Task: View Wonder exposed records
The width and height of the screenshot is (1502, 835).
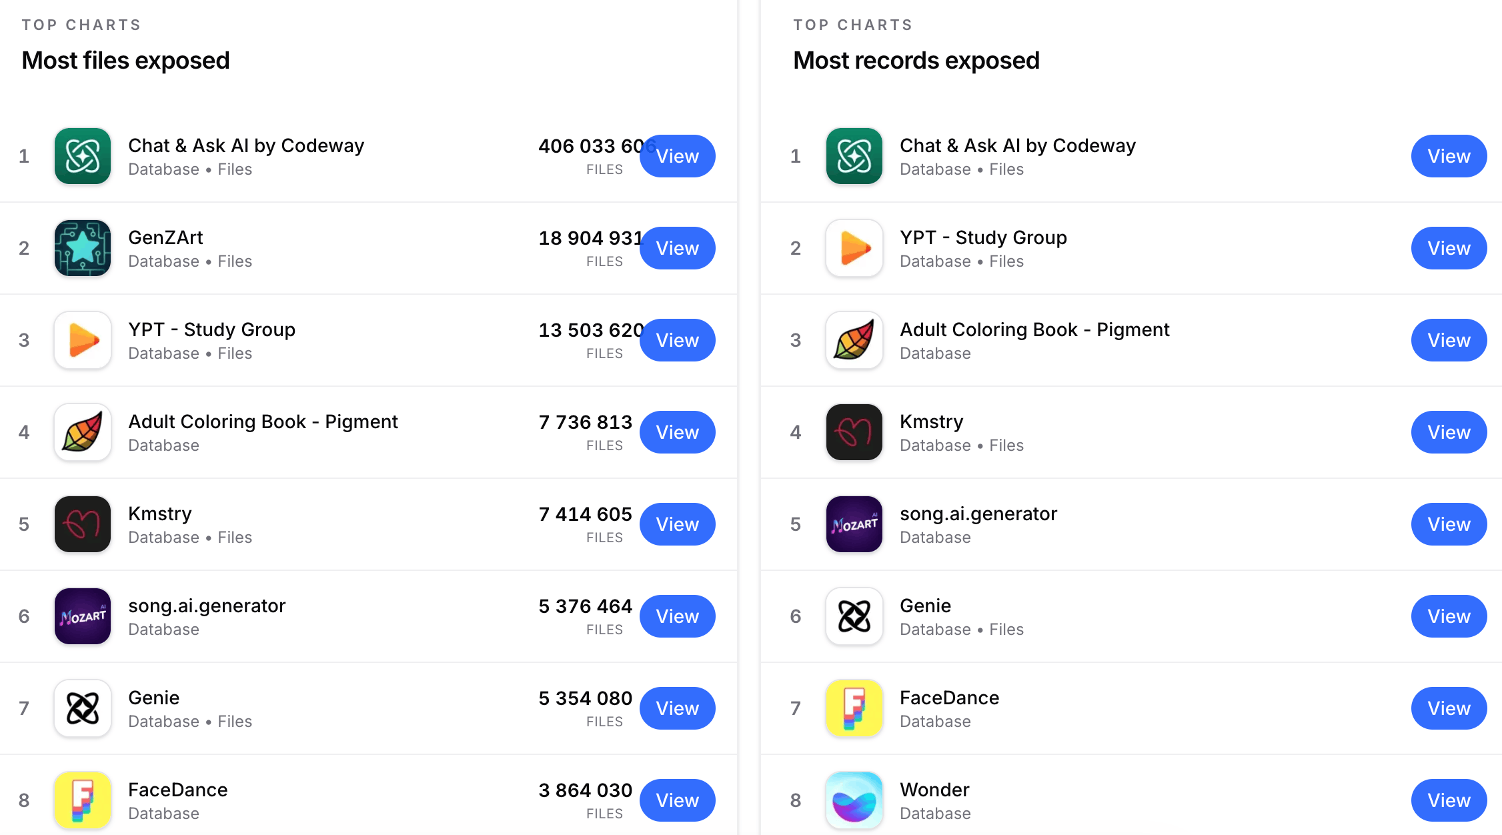Action: (1449, 800)
